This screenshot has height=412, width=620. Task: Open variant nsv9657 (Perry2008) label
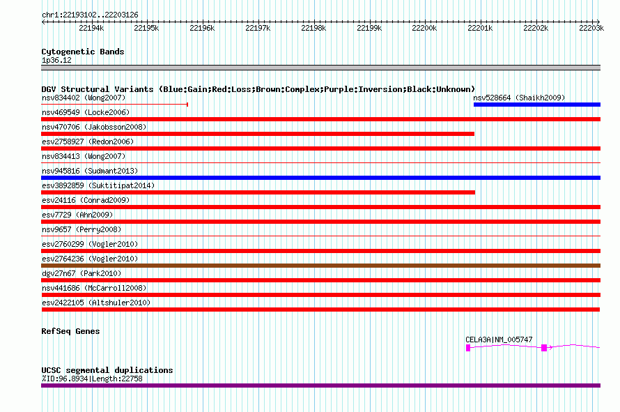[82, 229]
